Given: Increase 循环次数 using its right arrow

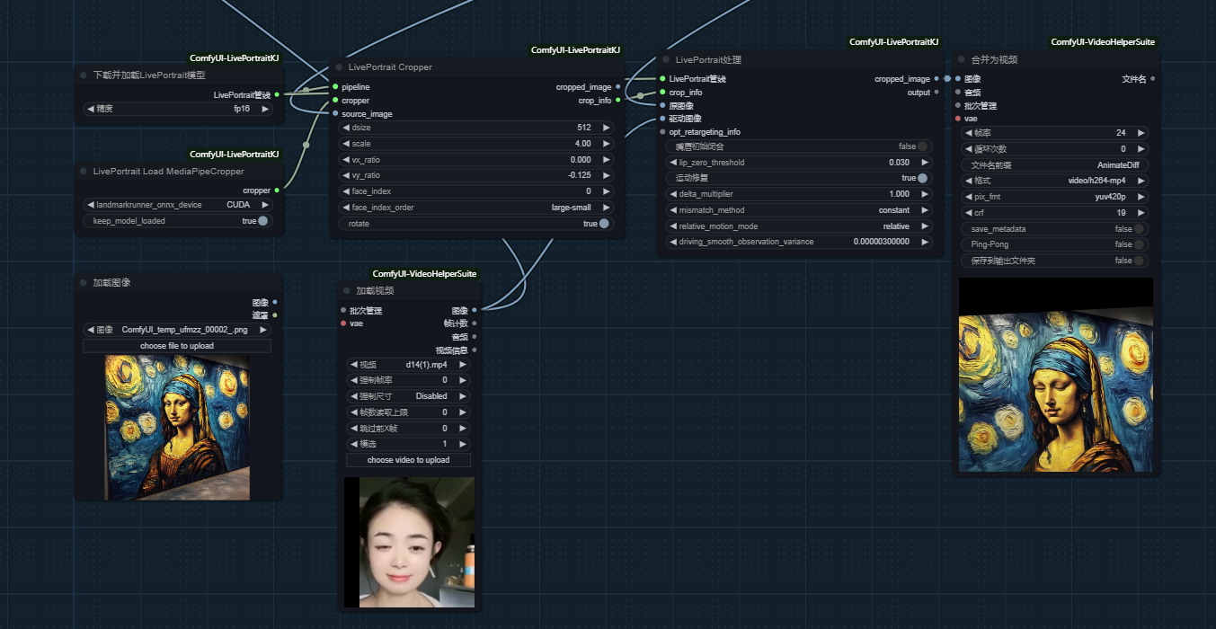Looking at the screenshot, I should [x=1141, y=149].
